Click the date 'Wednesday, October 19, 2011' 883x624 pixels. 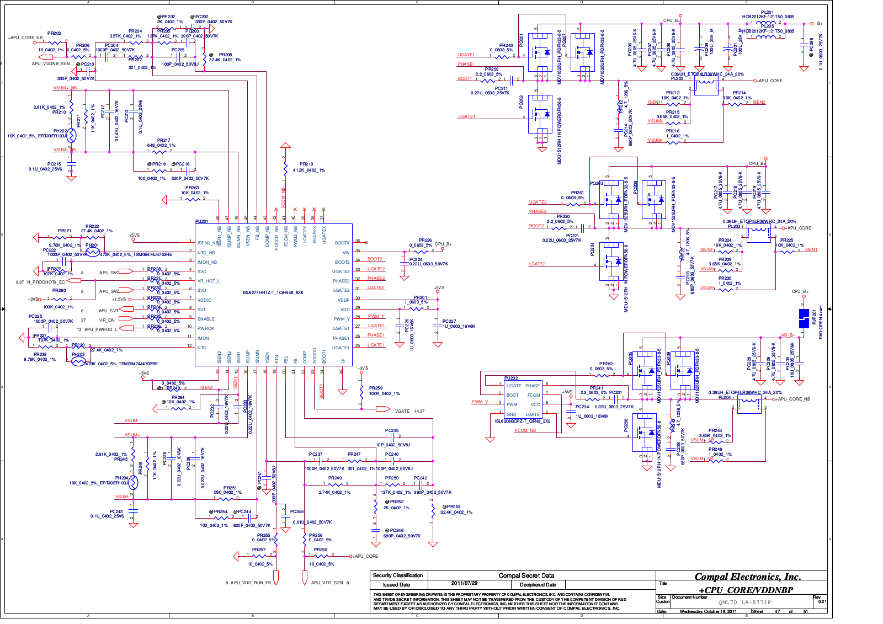click(x=708, y=611)
